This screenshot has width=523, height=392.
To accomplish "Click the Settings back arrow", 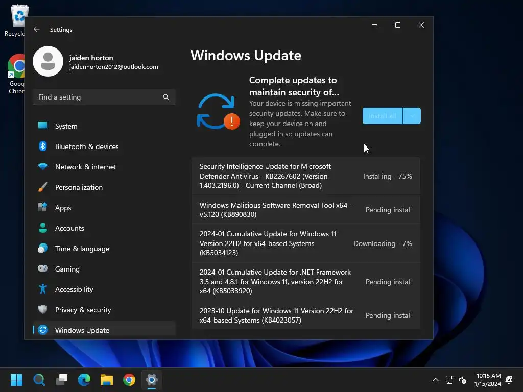I will click(37, 29).
